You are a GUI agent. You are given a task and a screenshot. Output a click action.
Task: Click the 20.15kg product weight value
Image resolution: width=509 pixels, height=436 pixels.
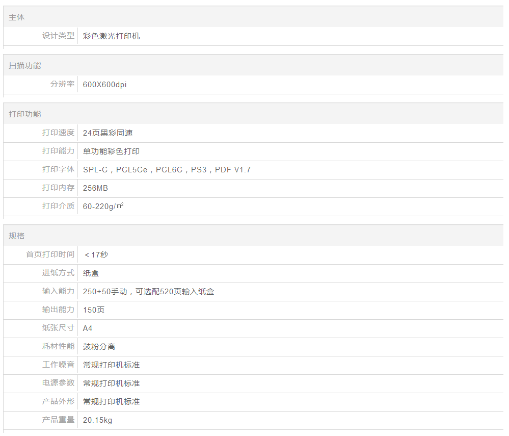point(97,420)
